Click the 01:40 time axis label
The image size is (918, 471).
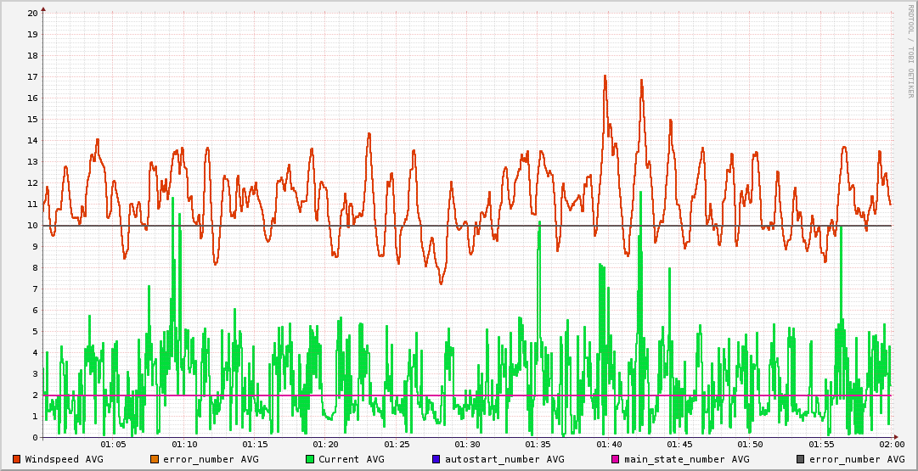tap(609, 445)
